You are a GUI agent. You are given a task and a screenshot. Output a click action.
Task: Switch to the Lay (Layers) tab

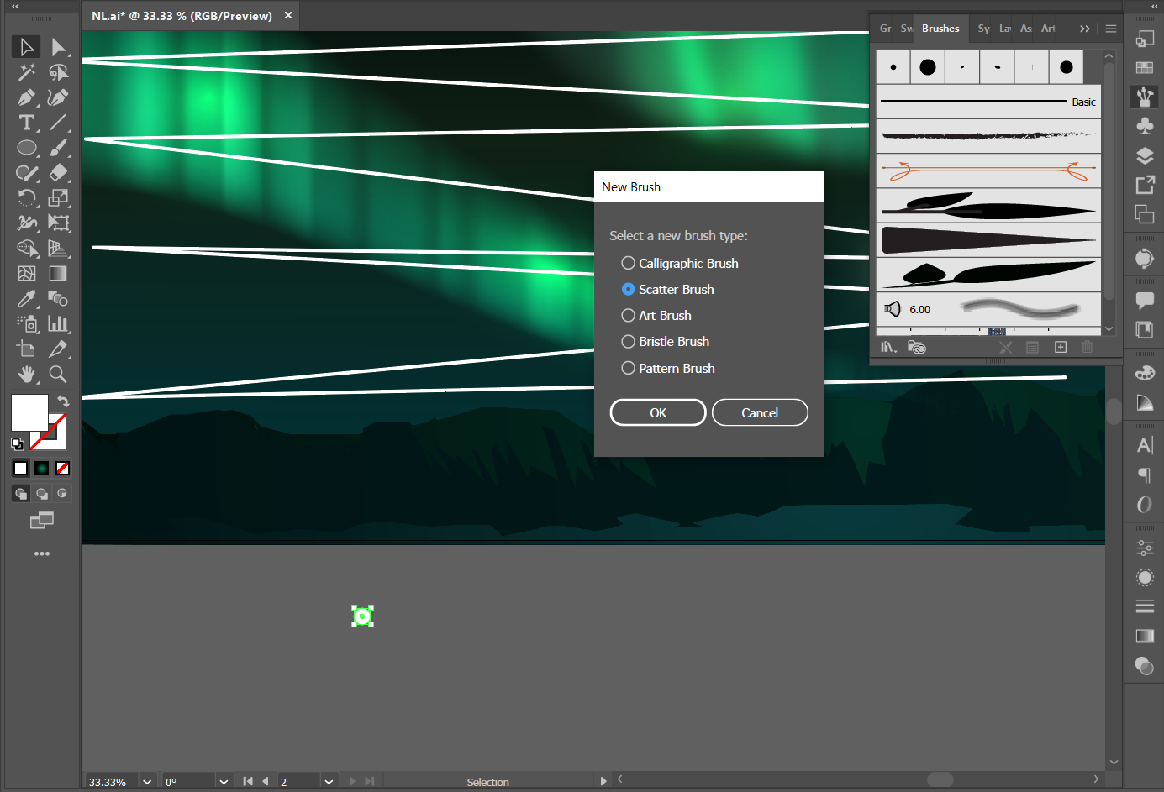click(x=1005, y=29)
